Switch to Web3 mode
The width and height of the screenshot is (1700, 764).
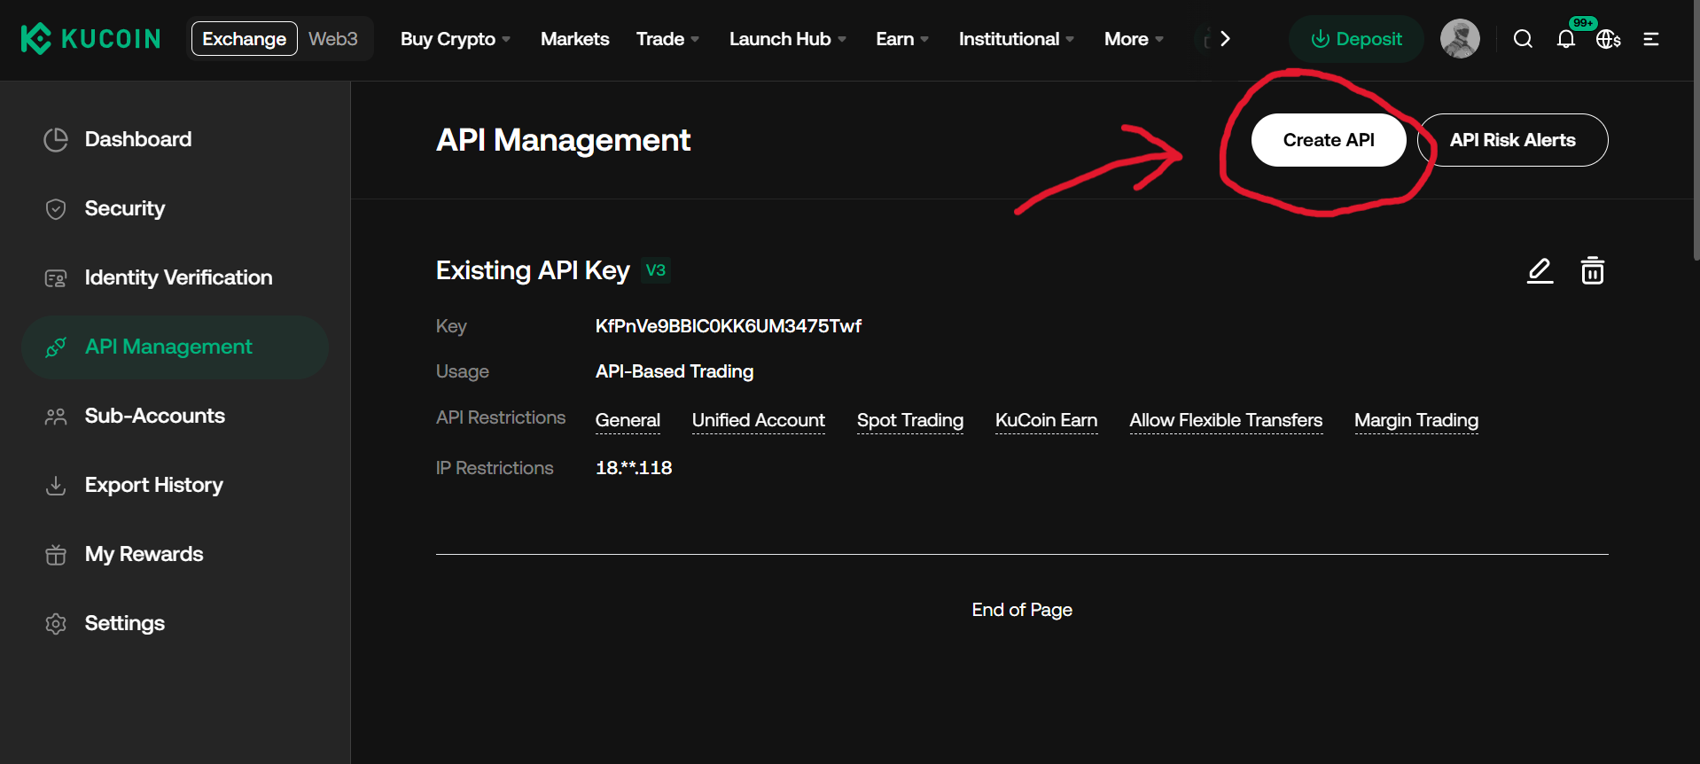[x=333, y=39]
